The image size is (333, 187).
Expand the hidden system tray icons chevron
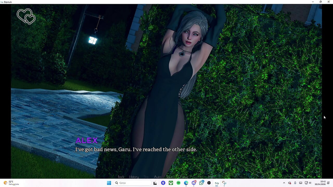(284, 183)
